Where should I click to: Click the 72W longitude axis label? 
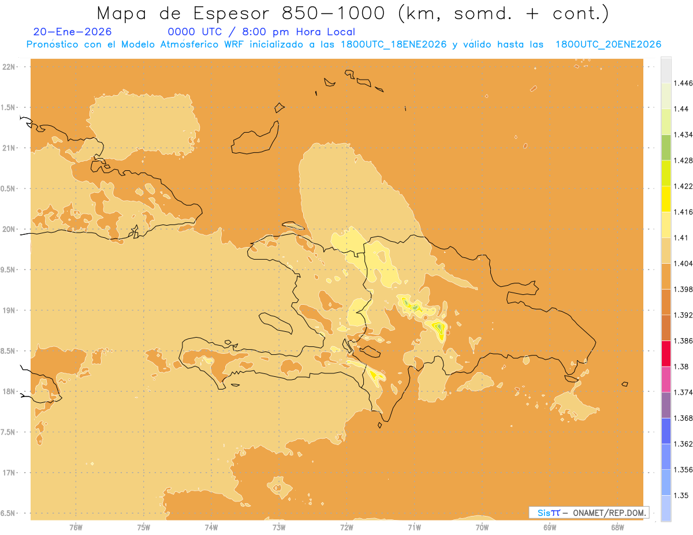point(346,527)
